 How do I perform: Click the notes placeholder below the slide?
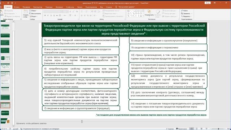[31, 123]
